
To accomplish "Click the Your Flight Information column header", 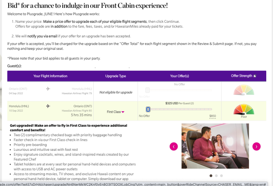I will point(50,76).
